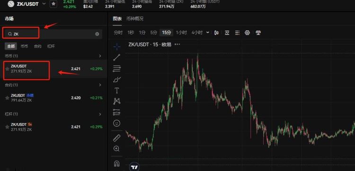Switch to the 币种概况 tab
This screenshot has width=355, height=171.
point(135,18)
